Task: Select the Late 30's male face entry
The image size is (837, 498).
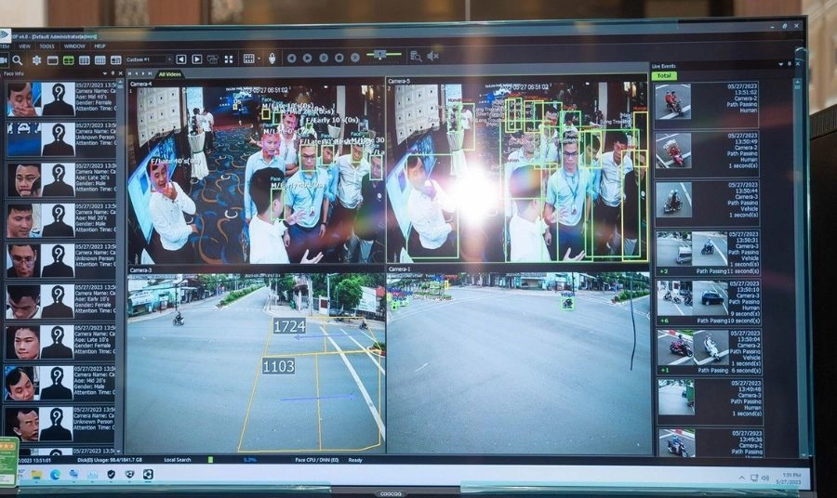Action: (x=60, y=180)
